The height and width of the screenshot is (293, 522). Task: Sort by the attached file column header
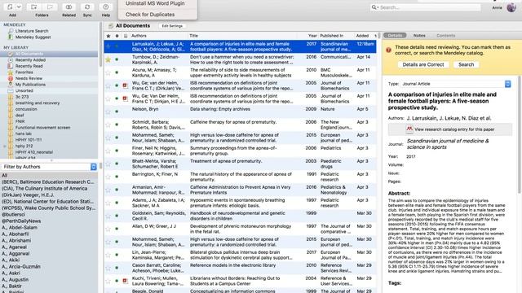(126, 36)
